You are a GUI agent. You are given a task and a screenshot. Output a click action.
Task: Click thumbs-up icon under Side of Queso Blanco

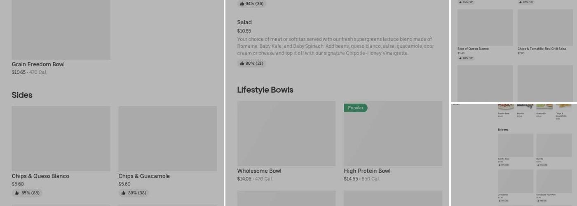tap(460, 58)
